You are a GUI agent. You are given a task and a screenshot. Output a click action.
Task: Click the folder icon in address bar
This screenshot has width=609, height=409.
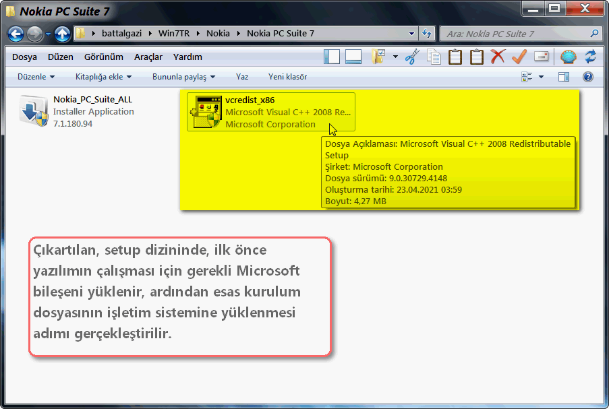coord(81,34)
